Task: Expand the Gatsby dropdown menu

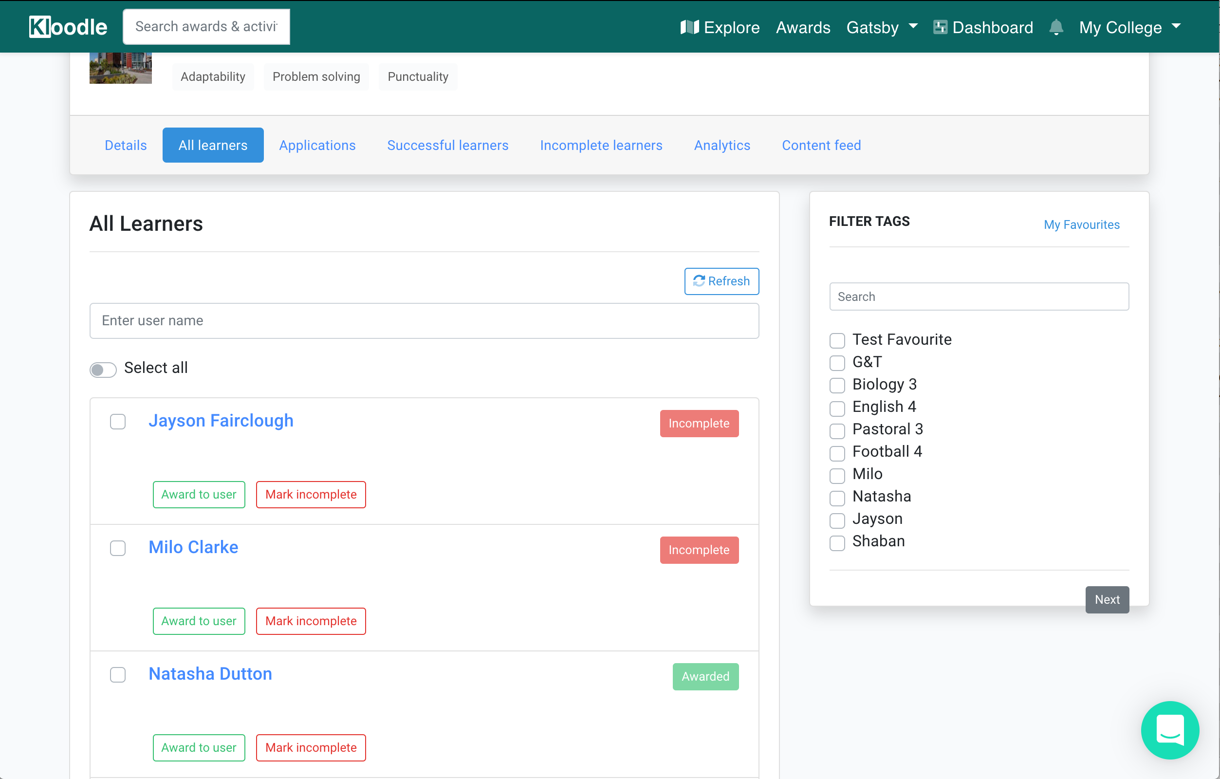Action: click(882, 27)
